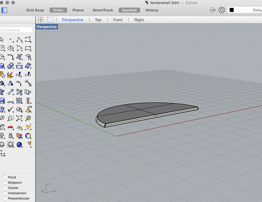
Task: Select the Text object tool
Action: point(2,92)
